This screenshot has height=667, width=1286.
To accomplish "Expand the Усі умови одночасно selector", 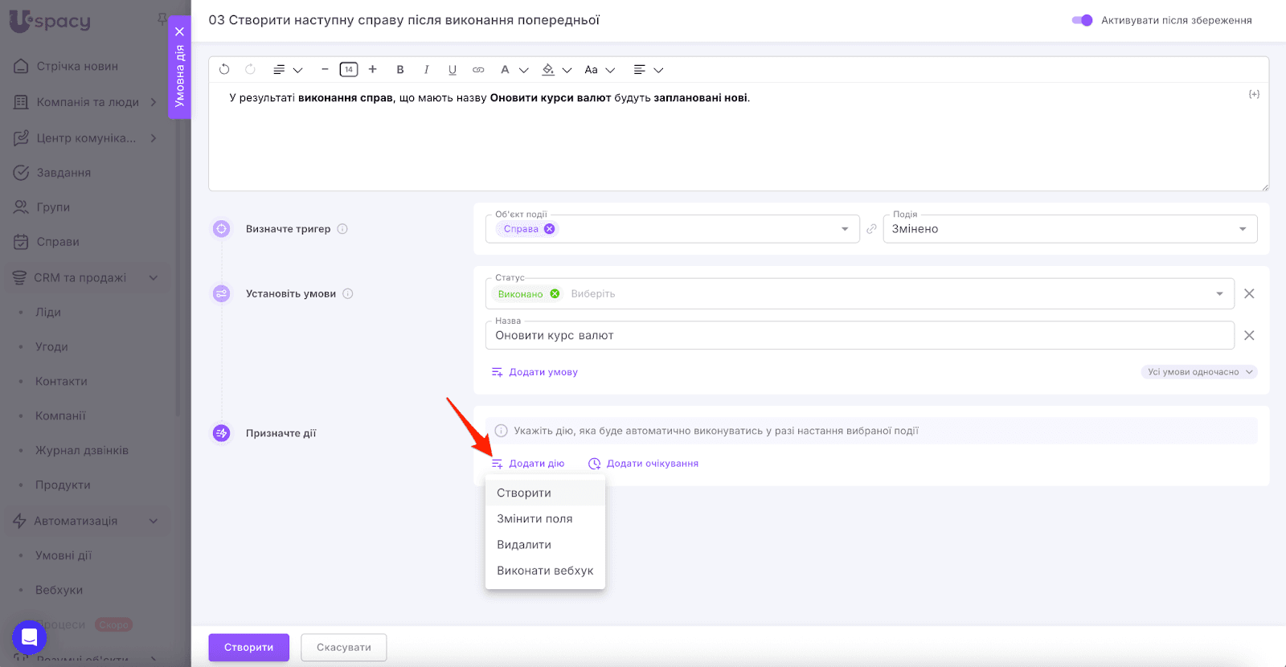I will point(1198,372).
